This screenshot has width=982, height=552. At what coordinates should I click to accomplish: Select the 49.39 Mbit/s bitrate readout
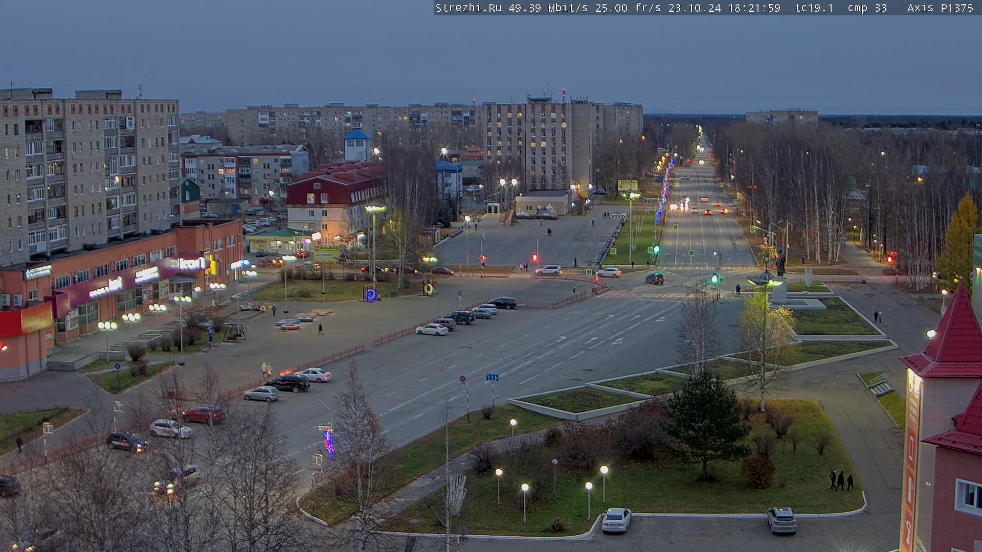(x=548, y=8)
